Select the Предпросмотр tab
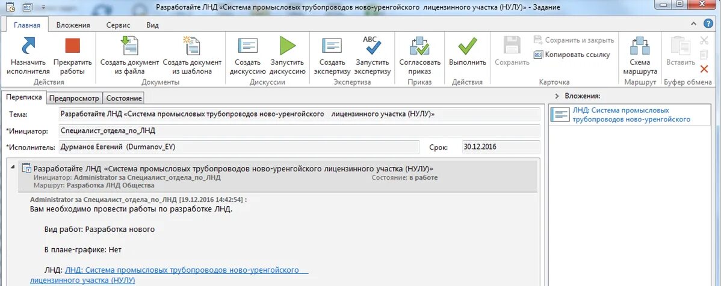Image resolution: width=721 pixels, height=286 pixels. tap(74, 98)
